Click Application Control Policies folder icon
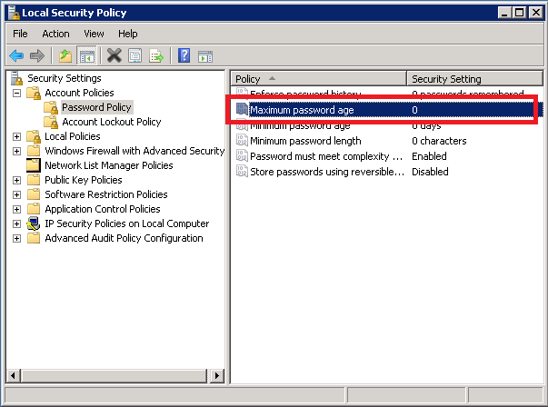Screen dimensions: 548x407 [34, 209]
